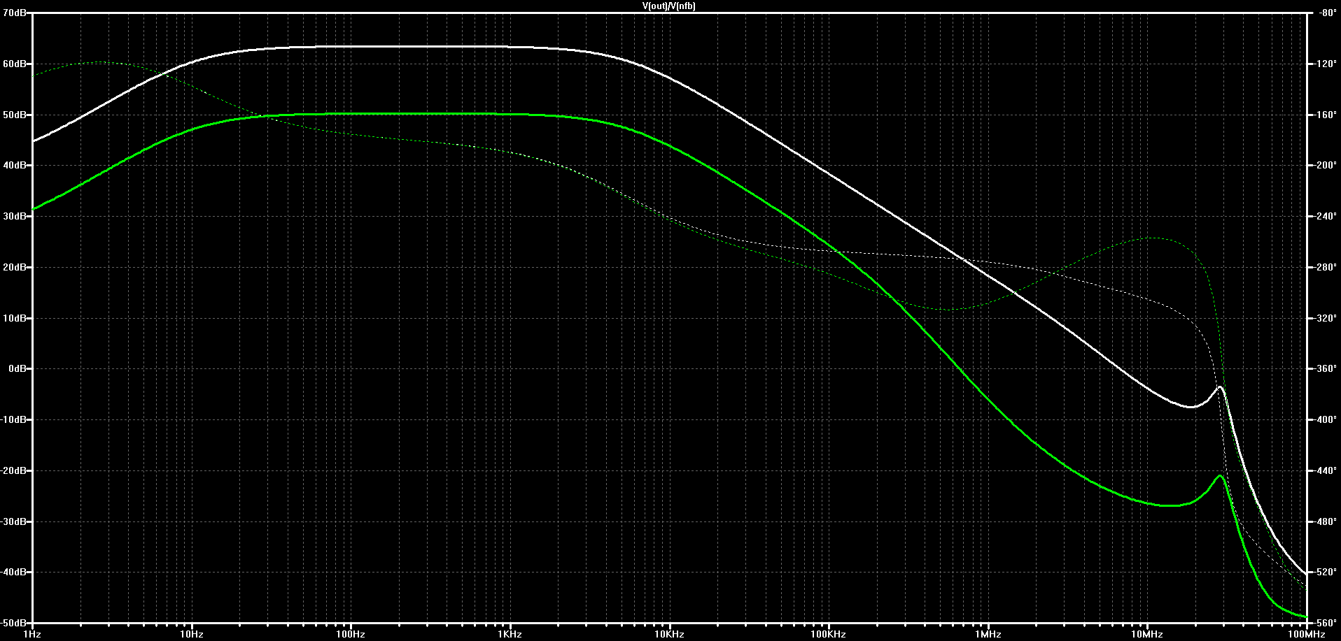Click the 50dB magnitude axis label
The height and width of the screenshot is (641, 1341).
coord(14,115)
